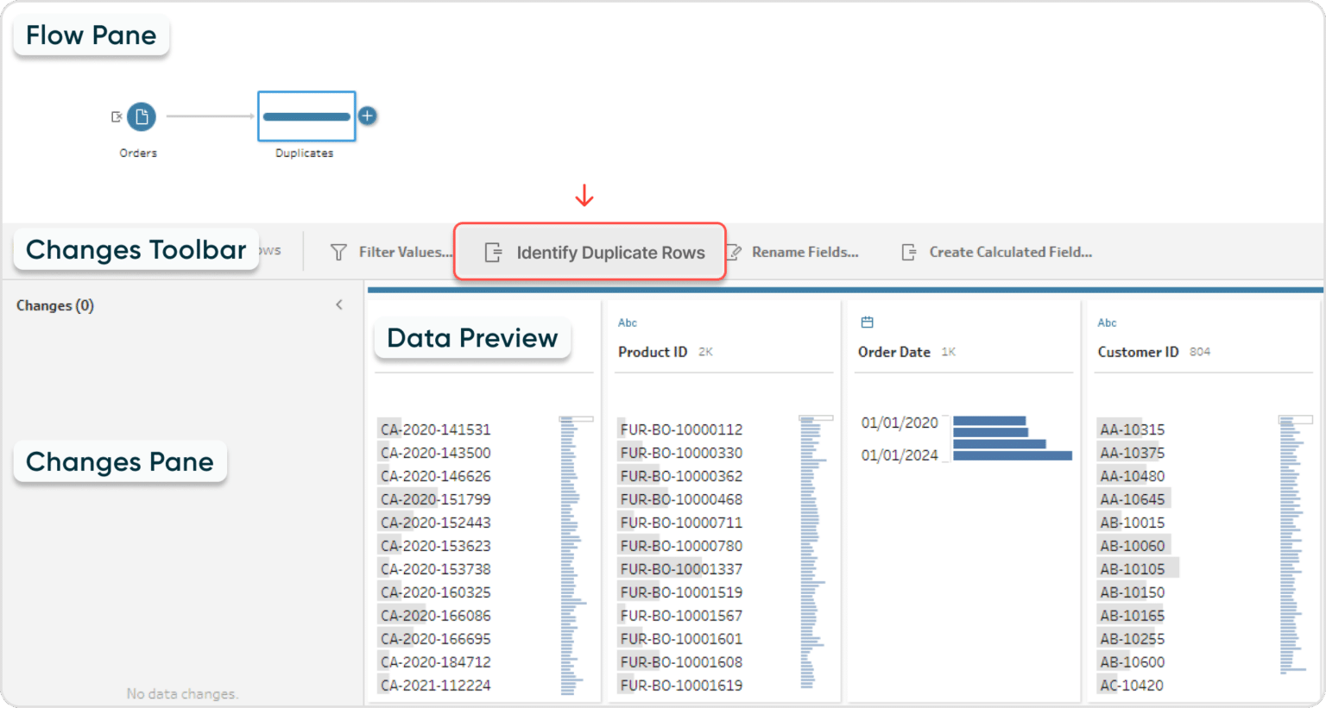
Task: Select FUR-BO-10000330 in Product ID list
Action: click(x=681, y=453)
